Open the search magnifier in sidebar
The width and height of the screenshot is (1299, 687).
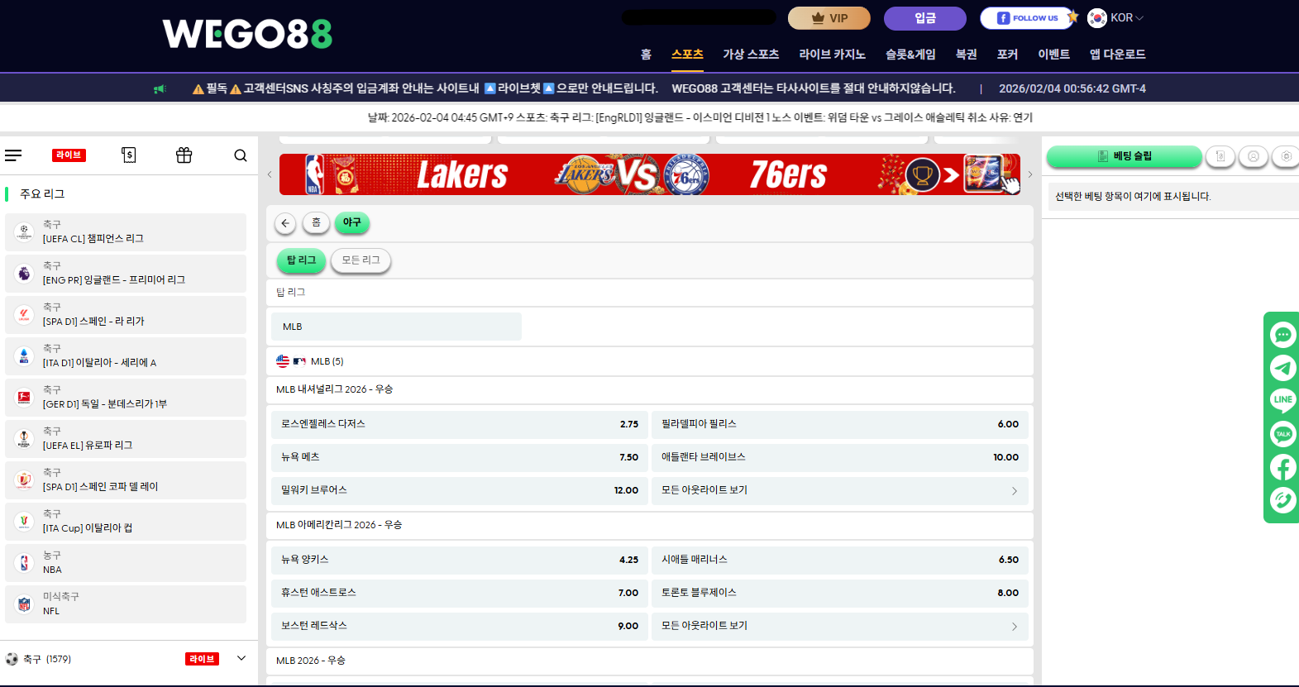[240, 155]
